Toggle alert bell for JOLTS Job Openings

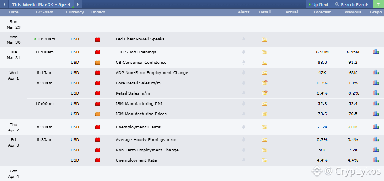243,52
